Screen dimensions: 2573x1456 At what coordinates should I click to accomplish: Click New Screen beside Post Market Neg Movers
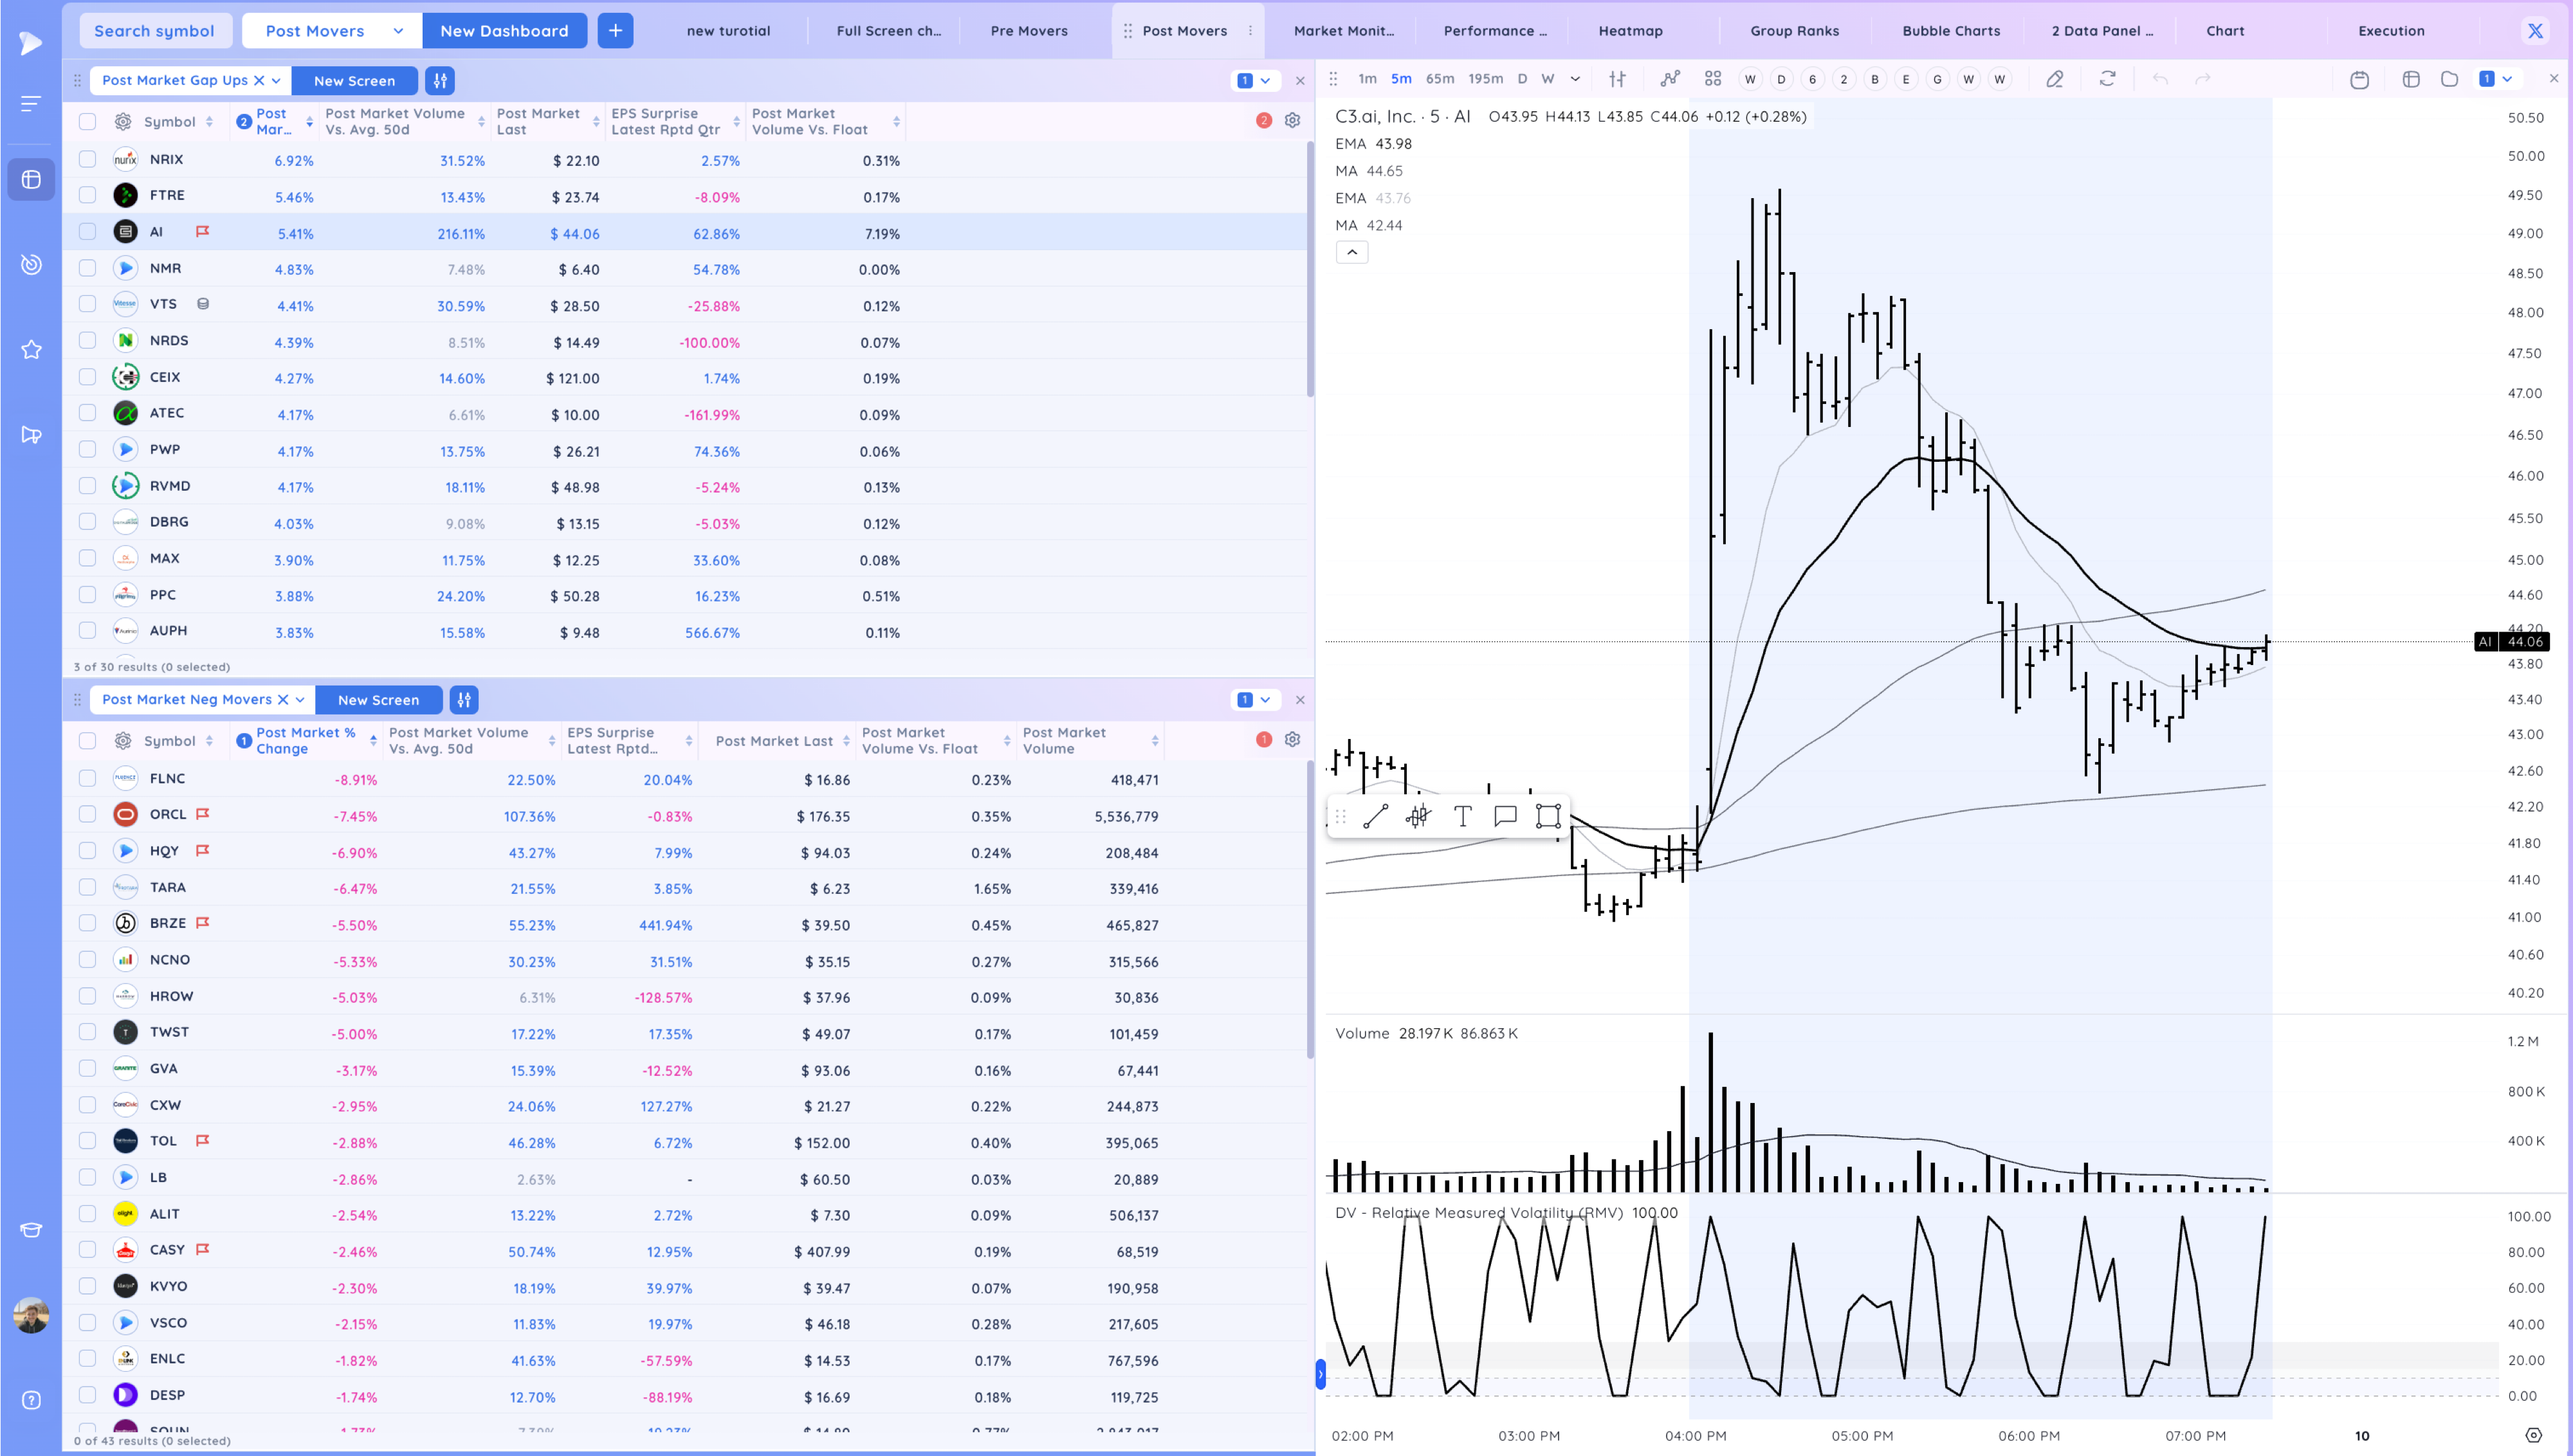[x=378, y=700]
